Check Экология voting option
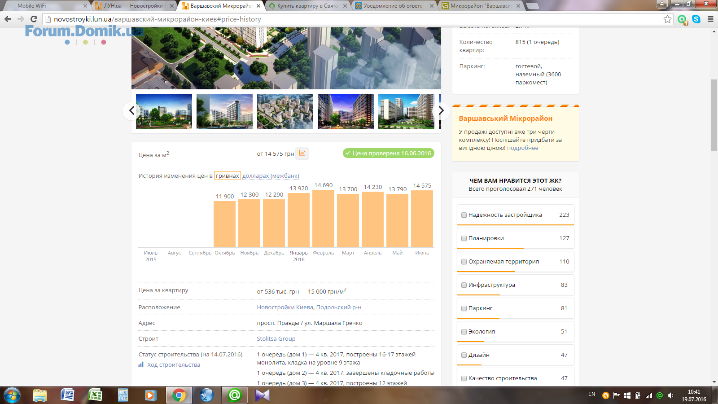Image resolution: width=718 pixels, height=404 pixels. (x=464, y=332)
